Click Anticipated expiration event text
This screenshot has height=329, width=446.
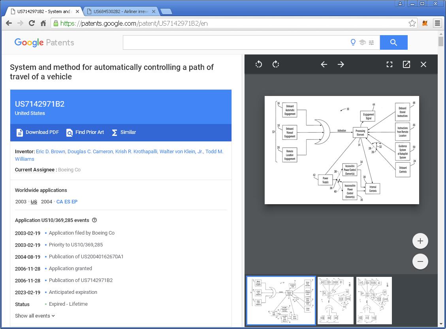point(73,292)
